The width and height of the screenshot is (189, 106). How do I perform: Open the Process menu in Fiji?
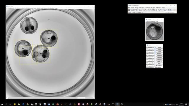[x=142, y=8]
